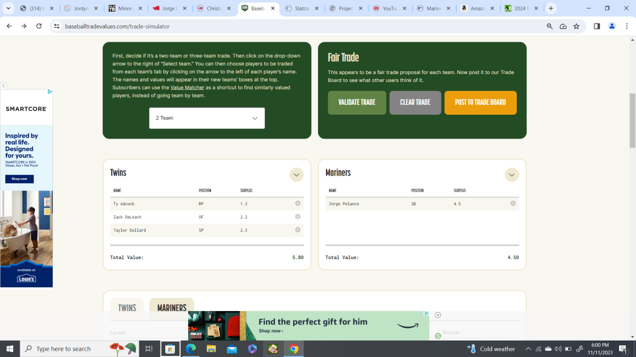Switch to the Twins team tab
Image resolution: width=636 pixels, height=357 pixels.
pyautogui.click(x=127, y=308)
